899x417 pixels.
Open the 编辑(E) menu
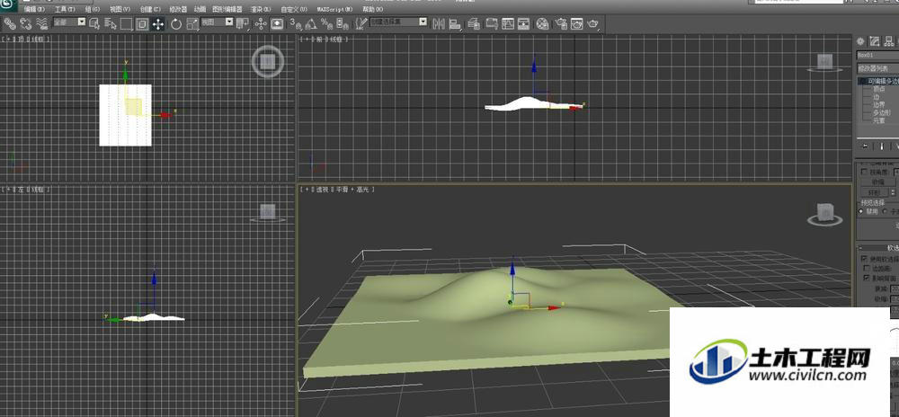(34, 9)
